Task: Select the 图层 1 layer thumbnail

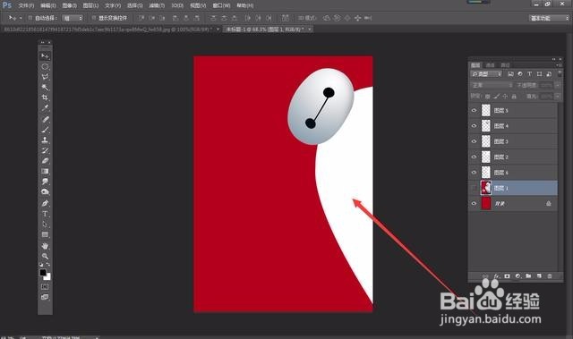Action: [486, 188]
